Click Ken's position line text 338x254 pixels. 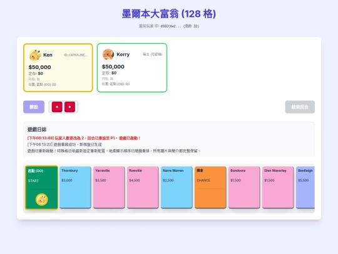(43, 85)
